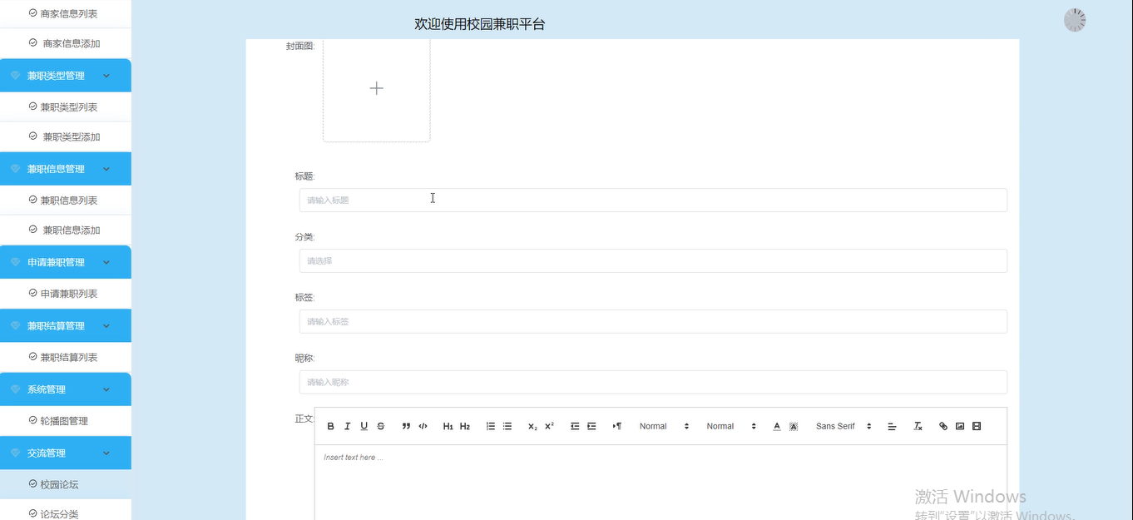This screenshot has width=1133, height=520.
Task: Apply superscript formatting
Action: pyautogui.click(x=549, y=426)
